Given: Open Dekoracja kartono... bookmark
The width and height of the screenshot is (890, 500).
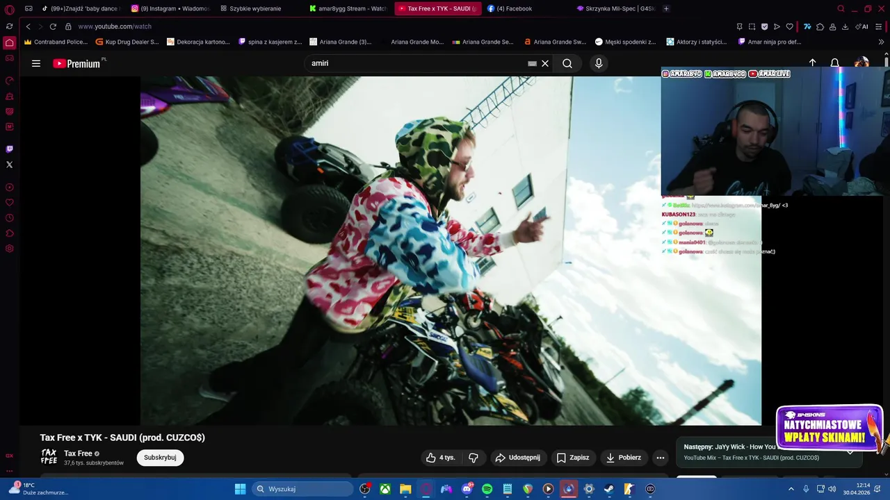Looking at the screenshot, I should click(x=198, y=42).
